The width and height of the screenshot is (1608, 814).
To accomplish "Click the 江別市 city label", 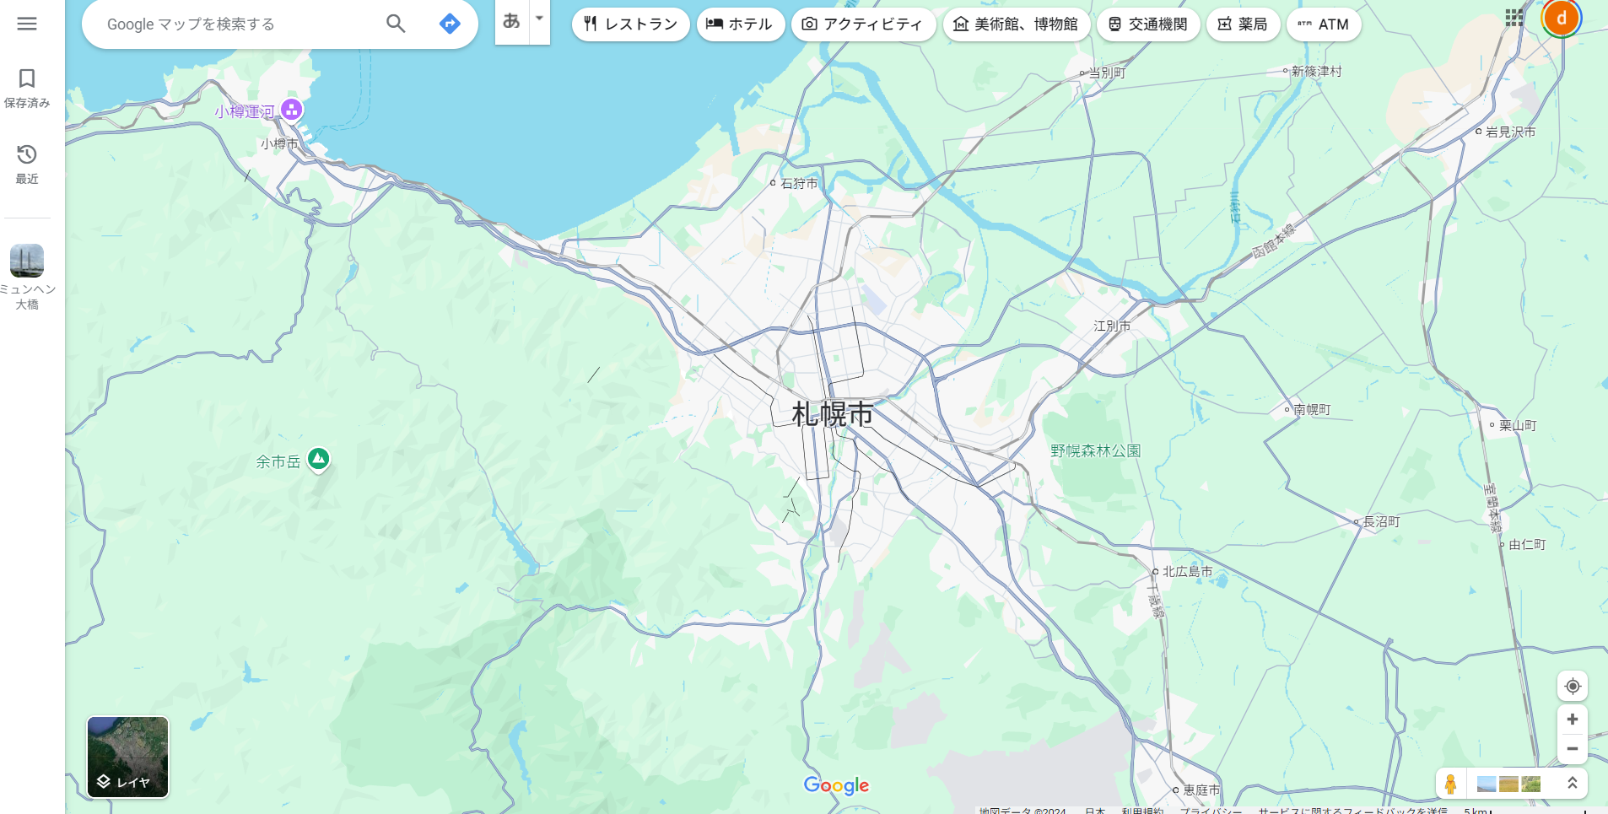I will pyautogui.click(x=1112, y=326).
